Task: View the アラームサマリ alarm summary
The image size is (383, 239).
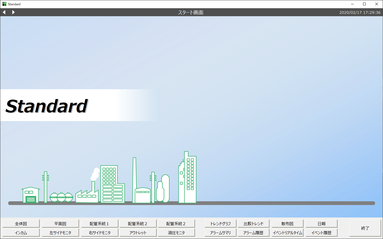Action: tap(220, 233)
